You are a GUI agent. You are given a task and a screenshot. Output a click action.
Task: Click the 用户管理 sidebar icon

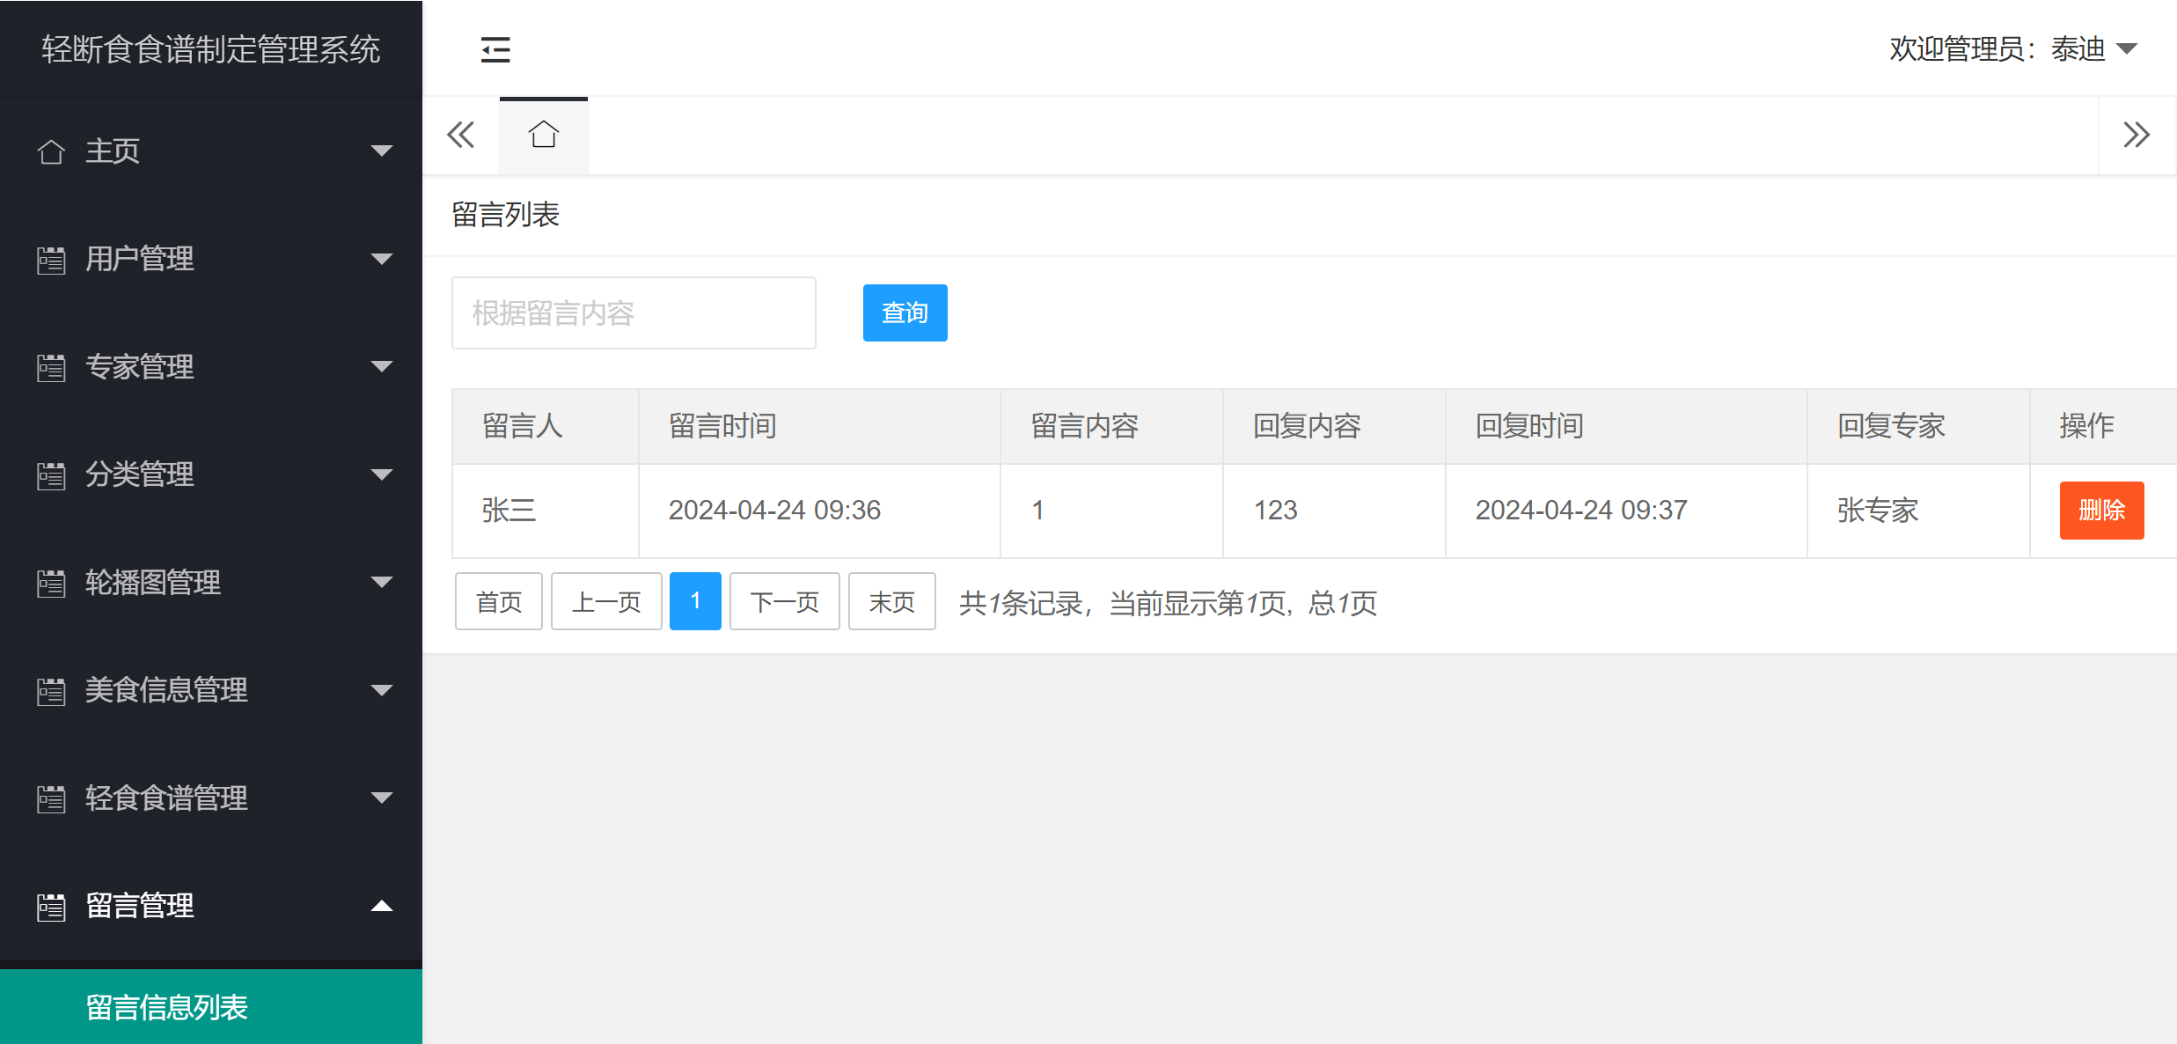[x=50, y=258]
